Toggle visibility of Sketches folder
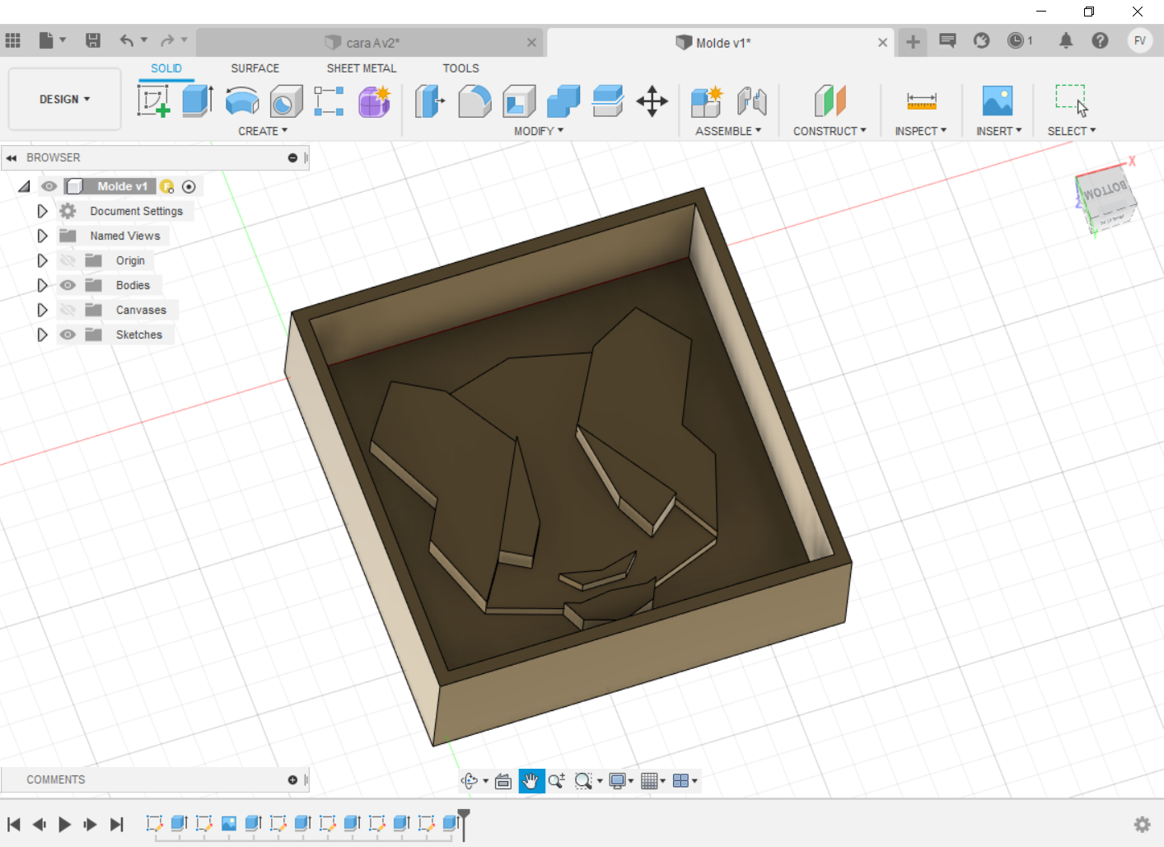Screen dimensions: 1164x847 coord(68,335)
